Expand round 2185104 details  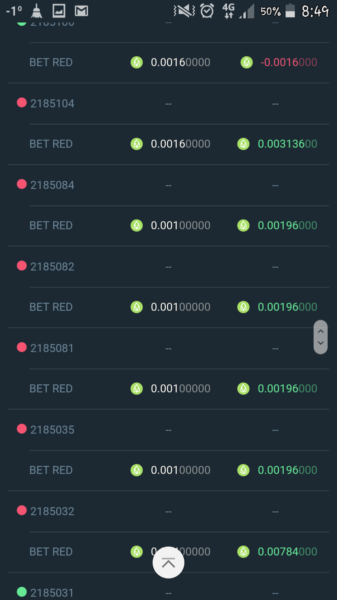52,103
